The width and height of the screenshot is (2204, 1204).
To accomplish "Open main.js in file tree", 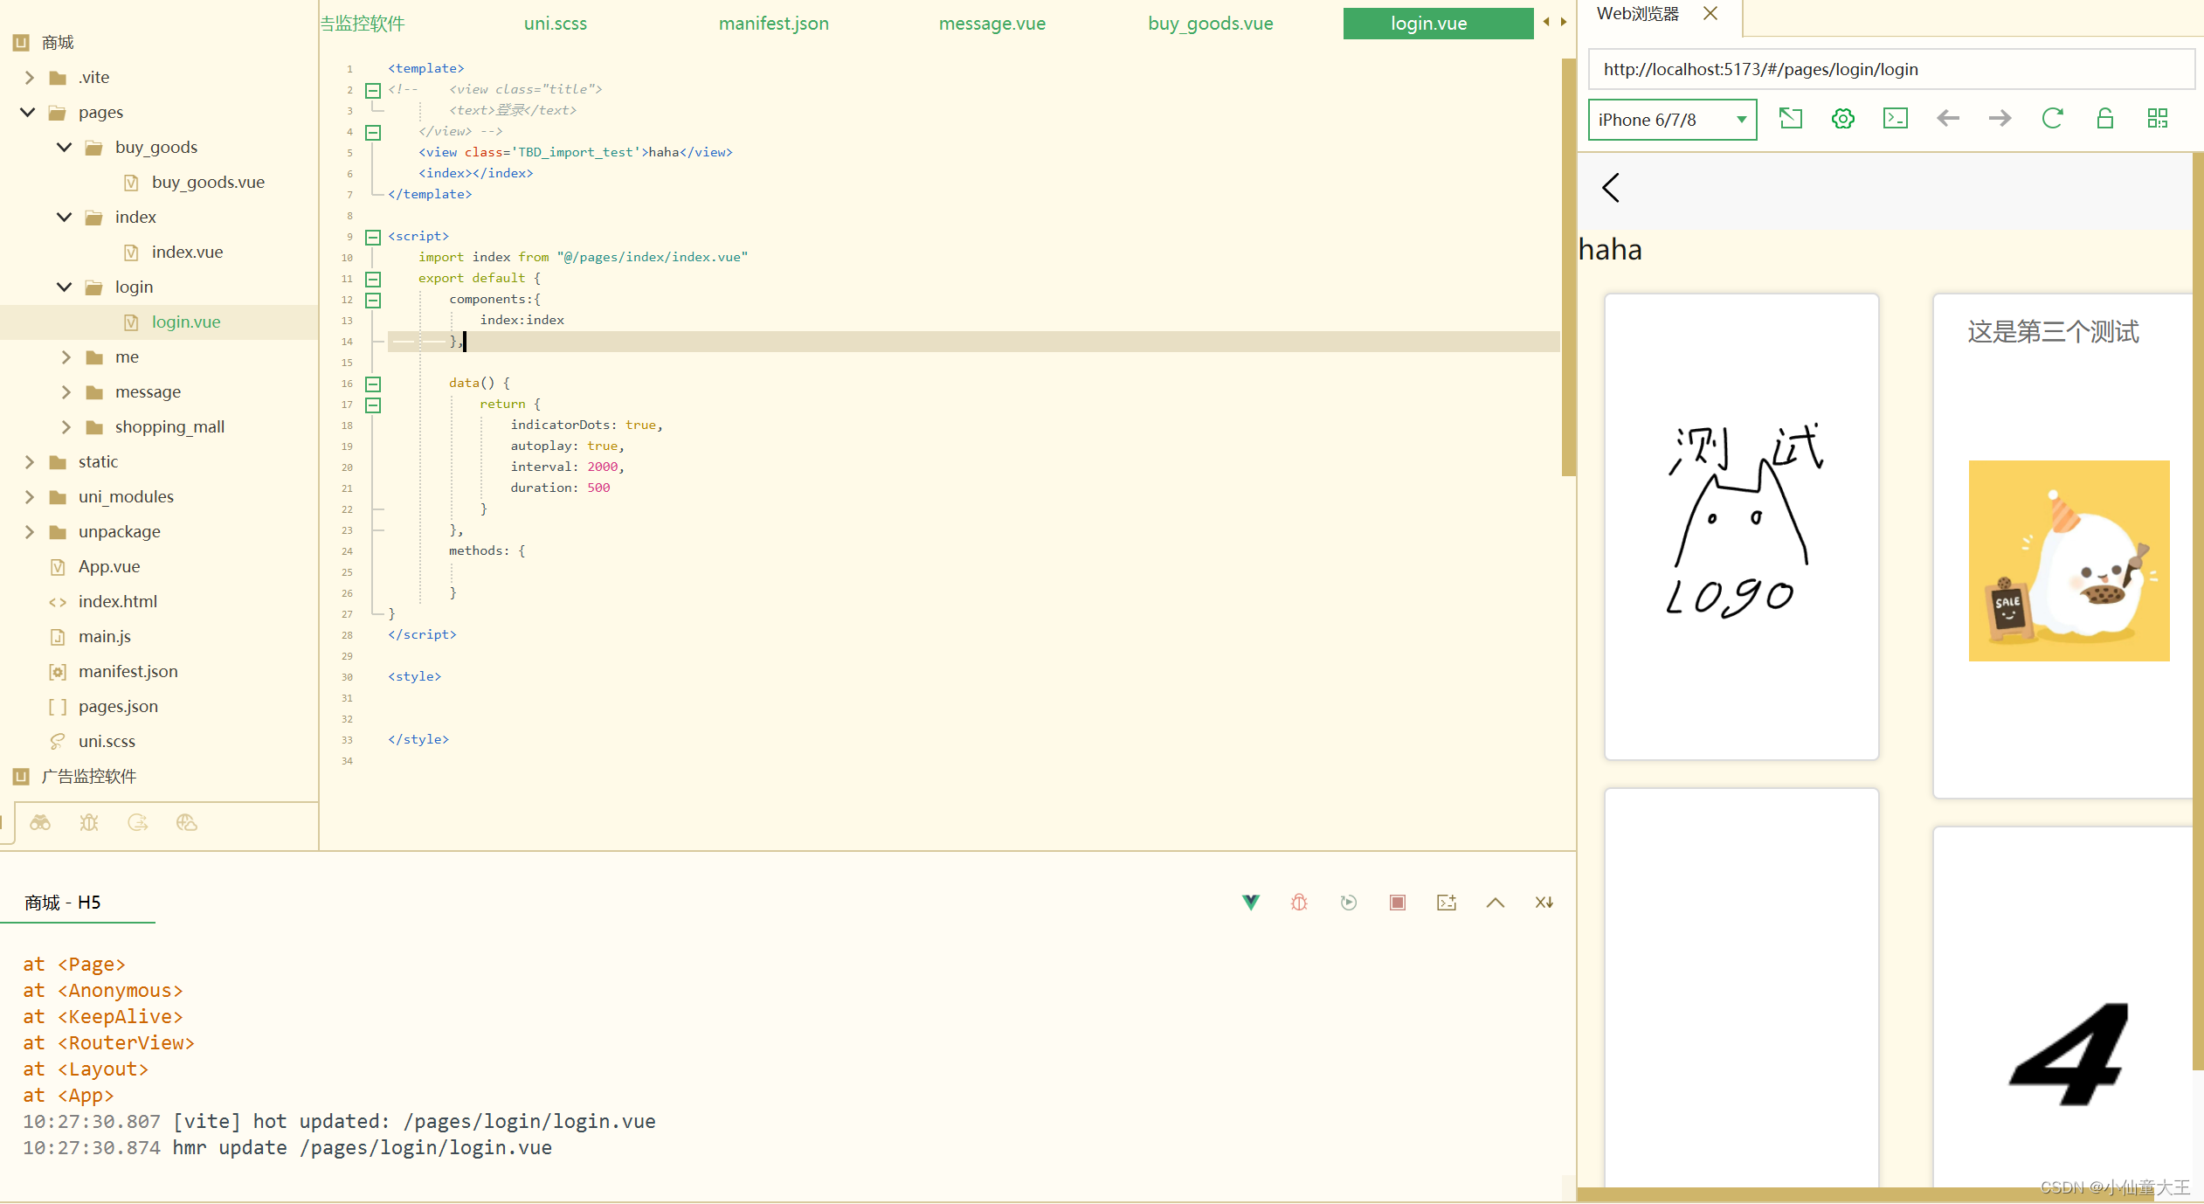I will pos(105,636).
